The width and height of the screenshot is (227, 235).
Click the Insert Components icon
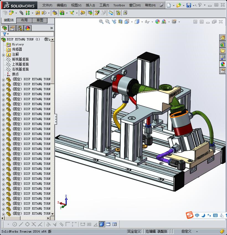click(11, 13)
